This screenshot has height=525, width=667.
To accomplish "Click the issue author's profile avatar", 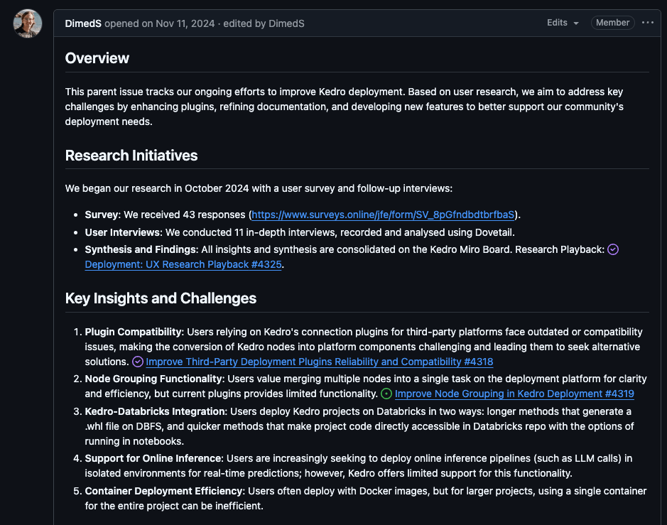I will pos(27,24).
